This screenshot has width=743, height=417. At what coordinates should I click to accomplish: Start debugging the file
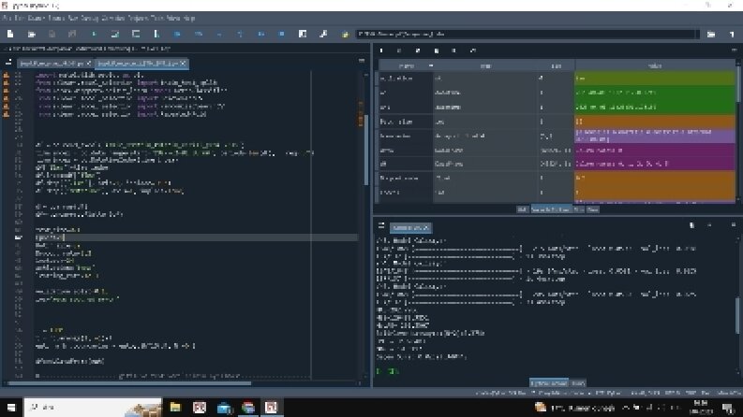pyautogui.click(x=177, y=34)
